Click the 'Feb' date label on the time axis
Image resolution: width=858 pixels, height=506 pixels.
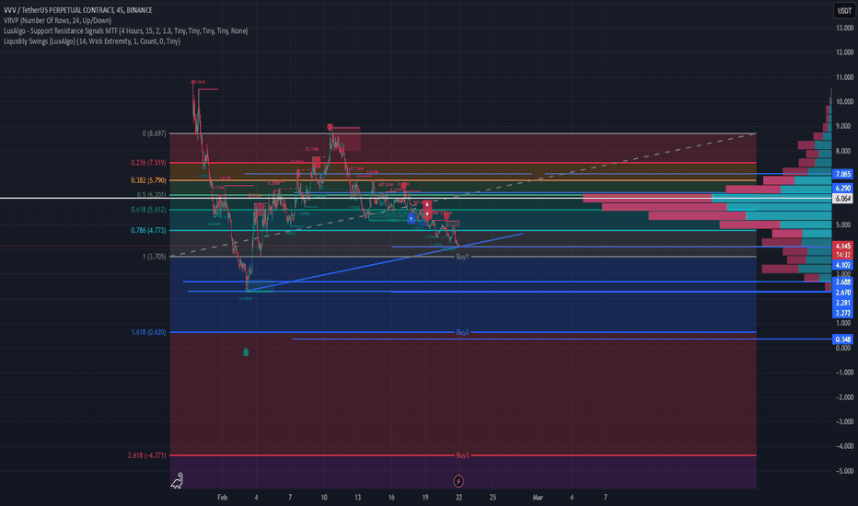(x=222, y=497)
